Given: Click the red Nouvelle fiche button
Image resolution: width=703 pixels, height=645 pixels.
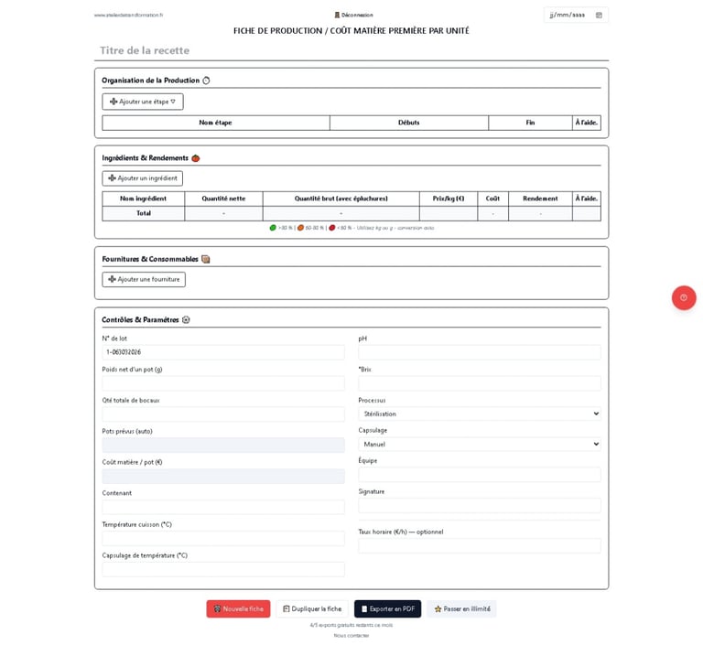Looking at the screenshot, I should click(239, 608).
